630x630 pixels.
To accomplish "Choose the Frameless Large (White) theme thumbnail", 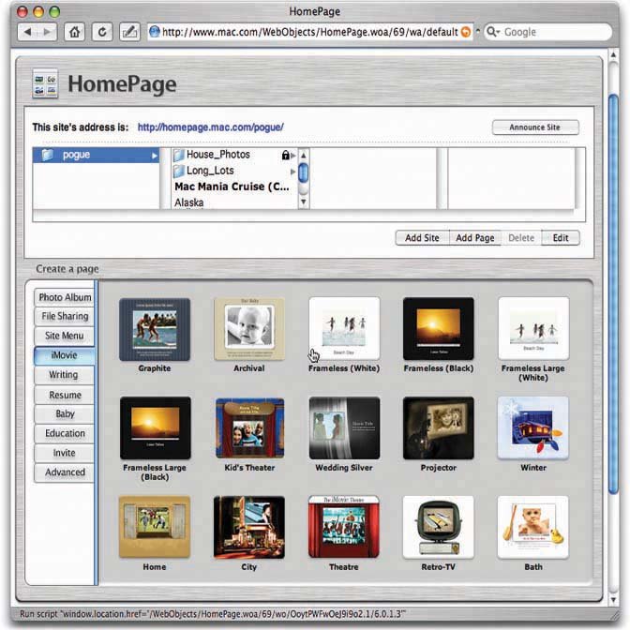I will [x=533, y=328].
